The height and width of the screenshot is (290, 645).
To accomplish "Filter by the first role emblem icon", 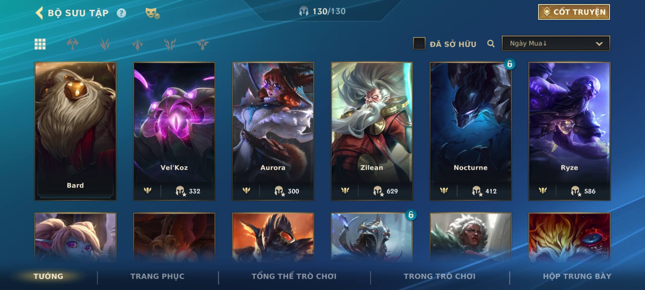I will pos(73,44).
